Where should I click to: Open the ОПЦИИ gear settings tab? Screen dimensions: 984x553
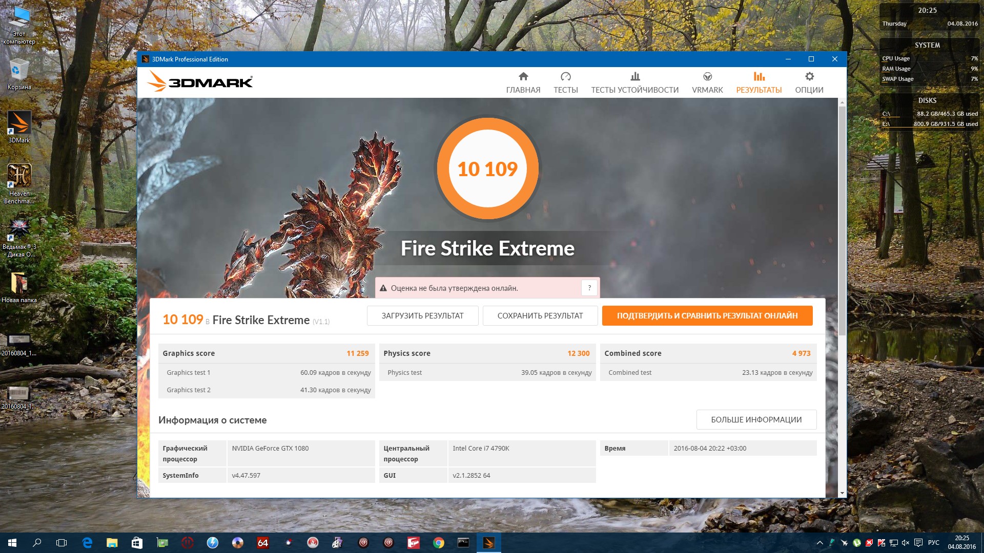point(809,82)
